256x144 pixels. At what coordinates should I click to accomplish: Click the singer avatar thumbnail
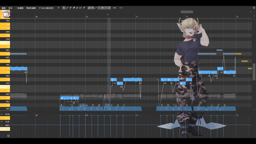tap(6, 14)
